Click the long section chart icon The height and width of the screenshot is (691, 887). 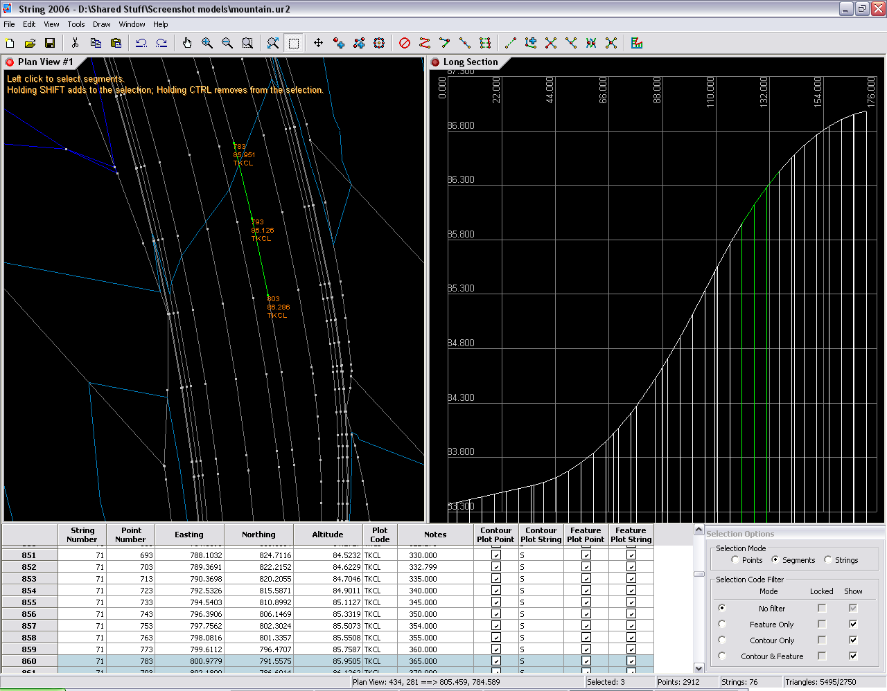click(x=637, y=43)
